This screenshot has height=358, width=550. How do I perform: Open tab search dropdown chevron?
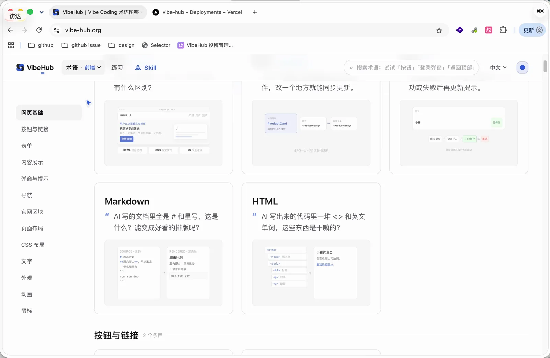tap(42, 12)
